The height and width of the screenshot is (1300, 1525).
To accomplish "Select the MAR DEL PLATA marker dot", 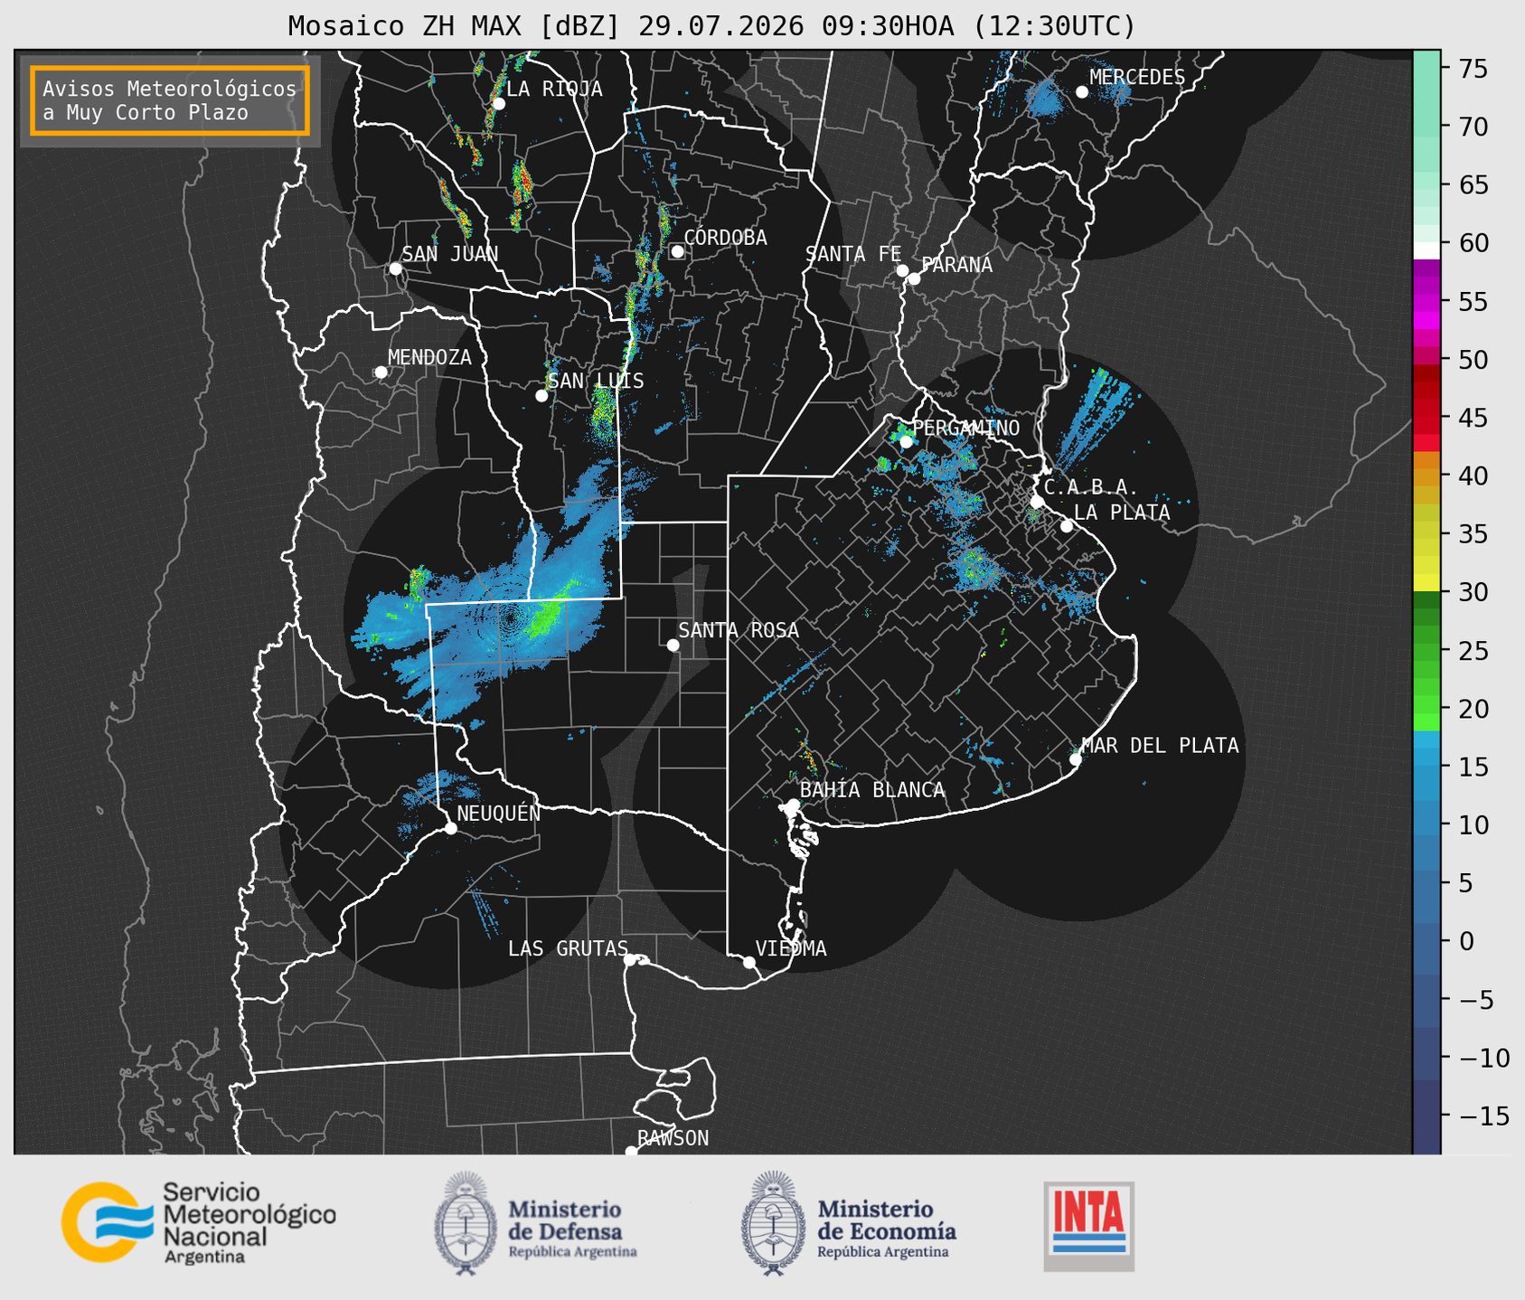I will [x=1075, y=758].
